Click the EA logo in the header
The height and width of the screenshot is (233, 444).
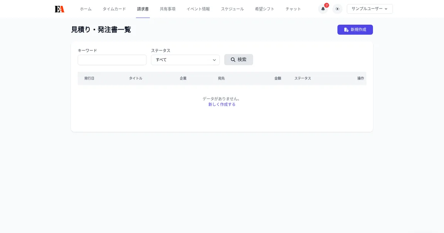click(x=60, y=9)
